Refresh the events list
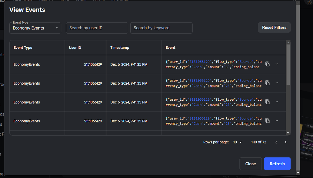The height and width of the screenshot is (178, 313). pos(277,163)
